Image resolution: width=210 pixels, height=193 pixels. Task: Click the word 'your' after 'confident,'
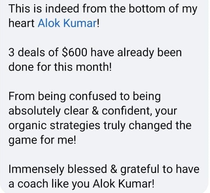166,112
